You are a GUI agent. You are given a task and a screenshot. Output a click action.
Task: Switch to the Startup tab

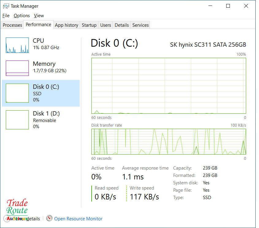89,25
